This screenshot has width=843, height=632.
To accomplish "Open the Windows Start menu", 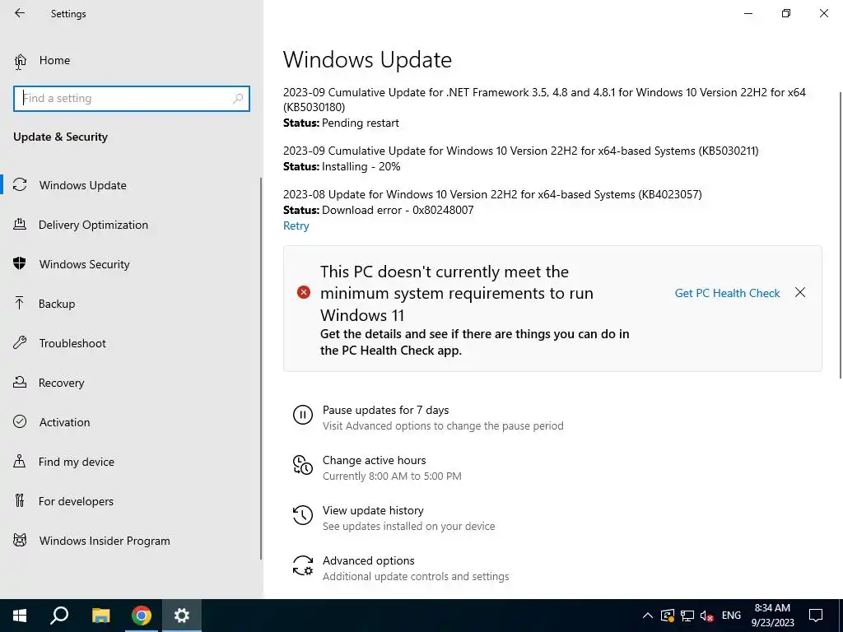I will tap(20, 616).
